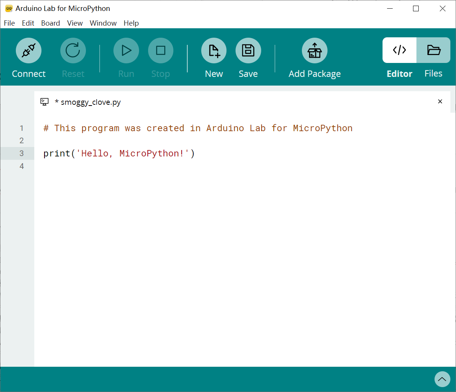
Task: Open the Add Package icon
Action: pos(315,51)
